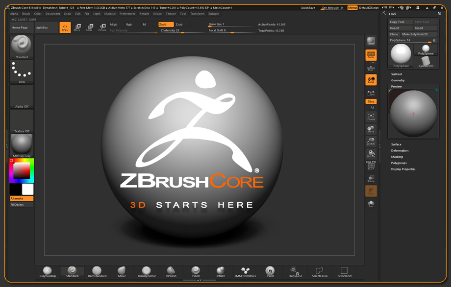
Task: Click the LightBox button
Action: pos(42,27)
